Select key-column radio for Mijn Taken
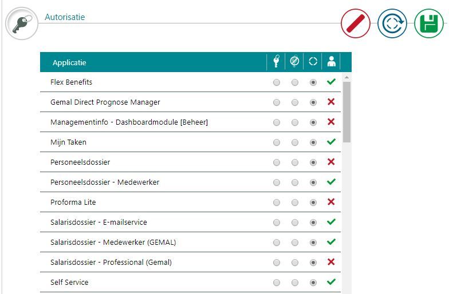This screenshot has width=449, height=294. (277, 142)
